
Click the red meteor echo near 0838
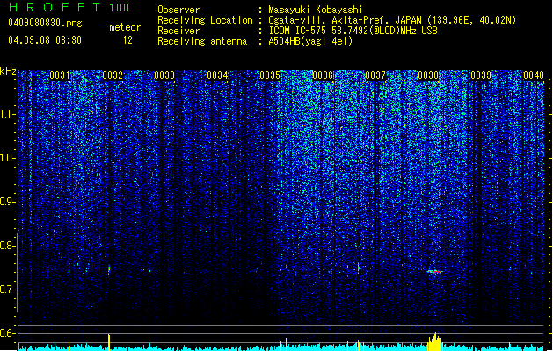coord(435,272)
